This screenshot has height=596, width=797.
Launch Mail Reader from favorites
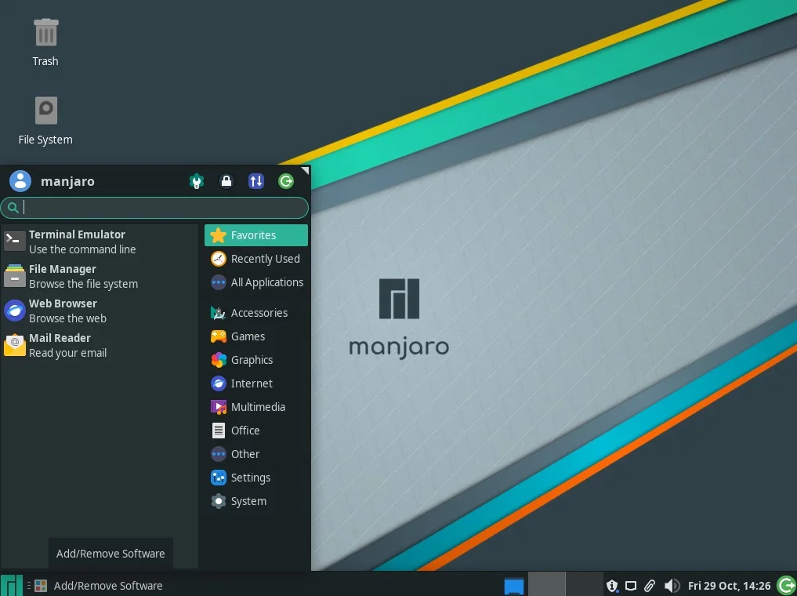(100, 345)
